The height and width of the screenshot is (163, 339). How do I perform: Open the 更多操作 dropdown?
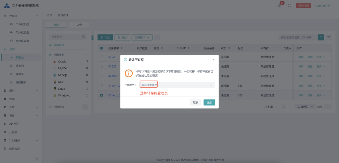coord(143,37)
